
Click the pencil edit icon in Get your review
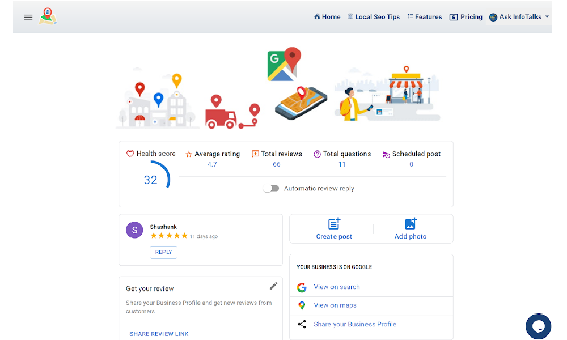[x=273, y=286]
